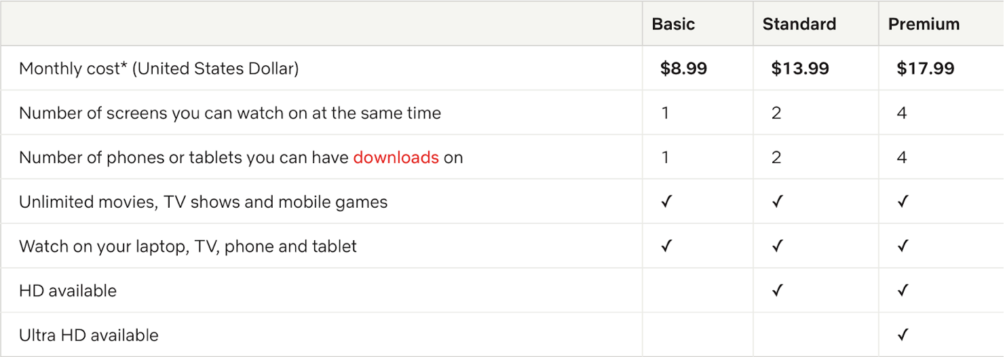Click Standard's unlimited movies checkmark
Image resolution: width=1007 pixels, height=357 pixels.
pyautogui.click(x=777, y=202)
